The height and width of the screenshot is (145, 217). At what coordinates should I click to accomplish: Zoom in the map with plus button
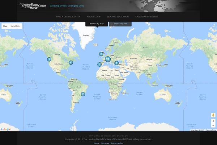click(x=213, y=121)
